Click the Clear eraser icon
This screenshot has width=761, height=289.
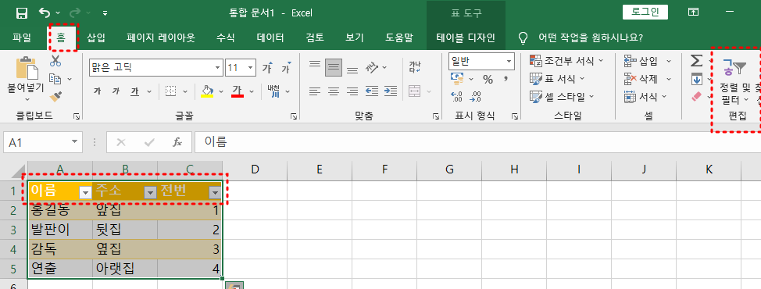click(x=696, y=97)
